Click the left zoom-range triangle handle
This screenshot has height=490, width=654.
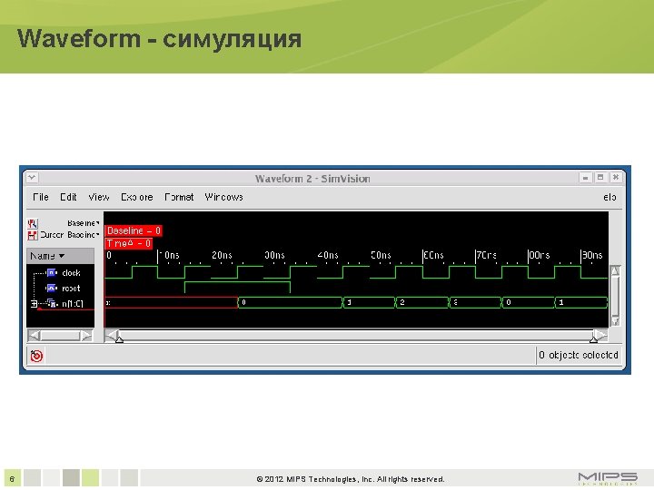pos(119,340)
